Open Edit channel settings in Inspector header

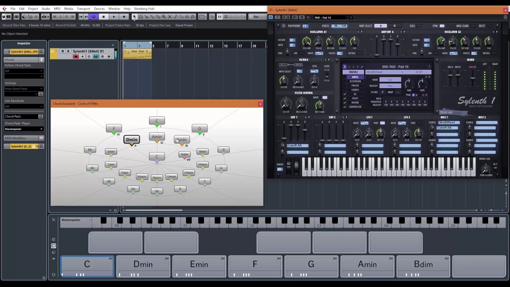click(41, 52)
